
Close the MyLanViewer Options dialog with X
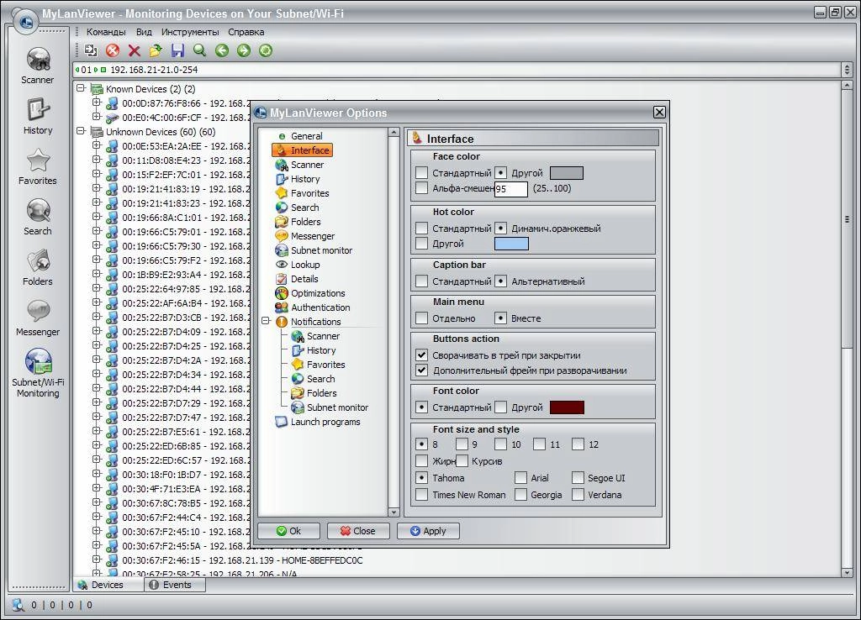click(659, 113)
